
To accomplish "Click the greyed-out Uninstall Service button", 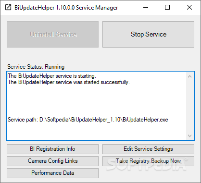I will (52, 34).
